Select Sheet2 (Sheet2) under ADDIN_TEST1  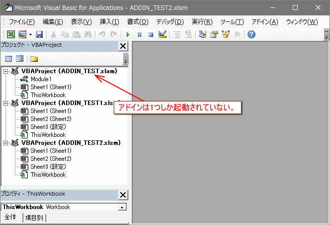pos(51,119)
